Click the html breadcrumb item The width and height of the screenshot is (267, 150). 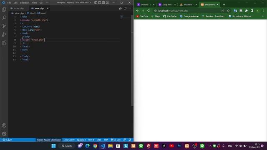pyautogui.click(x=31, y=13)
